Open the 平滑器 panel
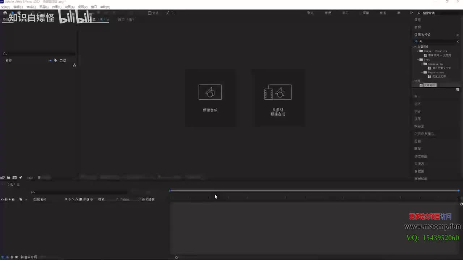 pos(419,164)
